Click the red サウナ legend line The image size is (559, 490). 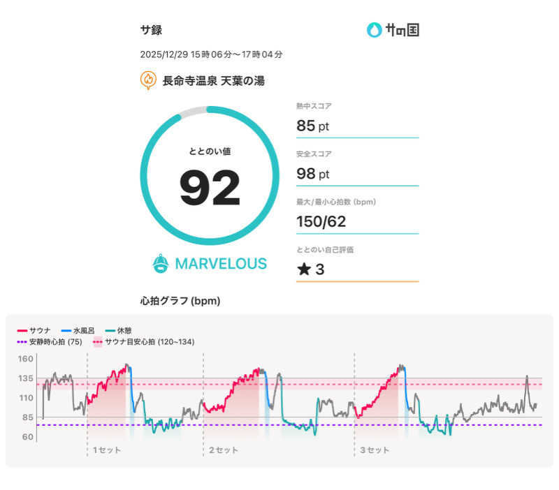pos(22,330)
